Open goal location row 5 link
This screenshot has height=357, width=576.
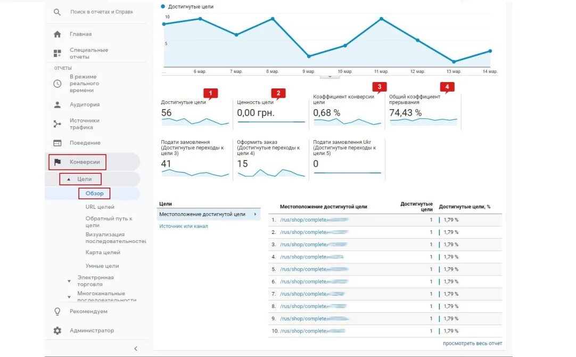[314, 269]
